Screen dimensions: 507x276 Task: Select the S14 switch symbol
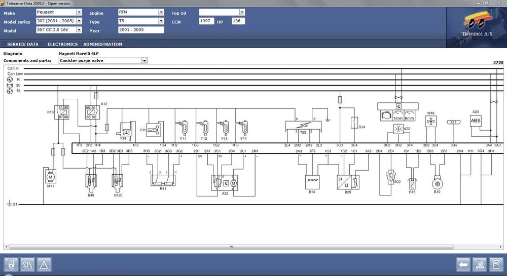point(354,123)
